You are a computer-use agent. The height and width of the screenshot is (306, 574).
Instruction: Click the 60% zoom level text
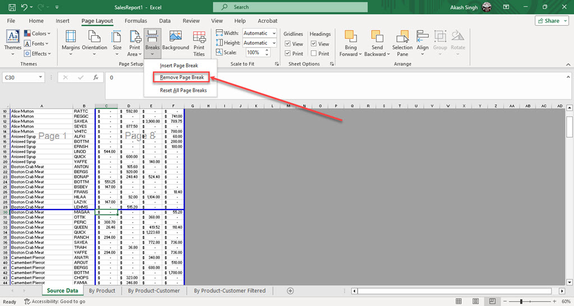click(566, 302)
